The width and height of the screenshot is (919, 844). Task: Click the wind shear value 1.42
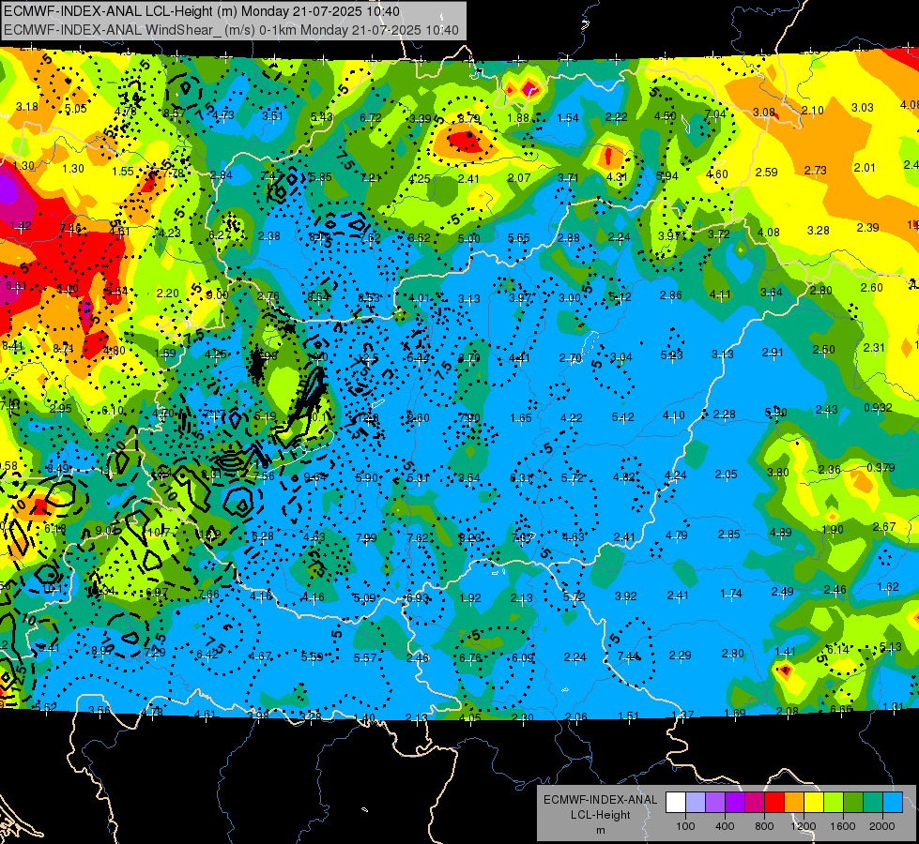tap(21, 225)
